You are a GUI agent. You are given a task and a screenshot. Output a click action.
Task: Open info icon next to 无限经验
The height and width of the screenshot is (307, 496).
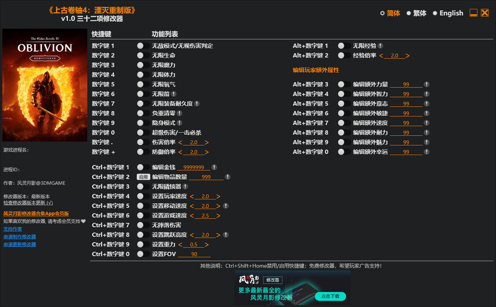(380, 46)
